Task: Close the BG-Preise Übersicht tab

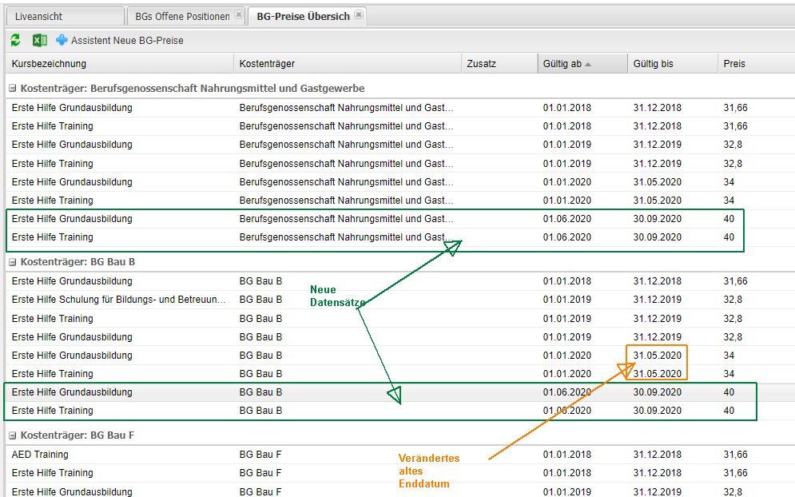Action: (x=359, y=15)
